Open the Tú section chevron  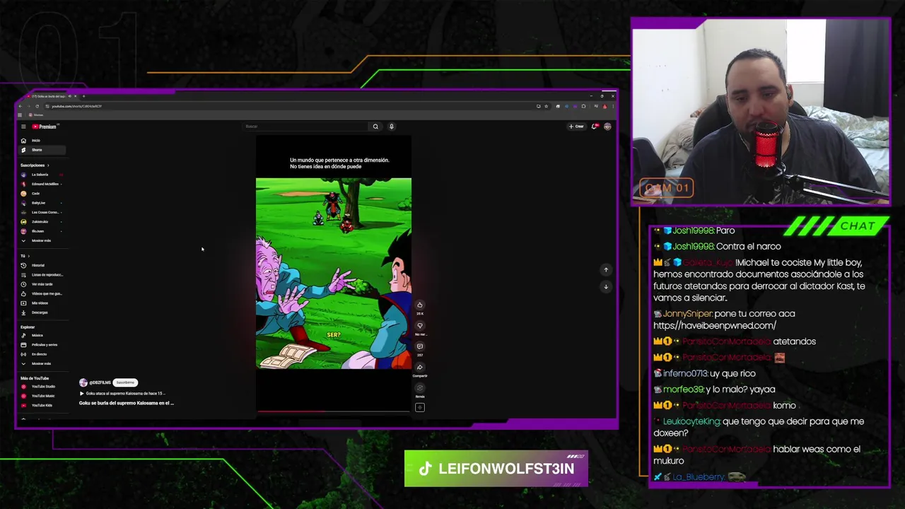tap(28, 256)
